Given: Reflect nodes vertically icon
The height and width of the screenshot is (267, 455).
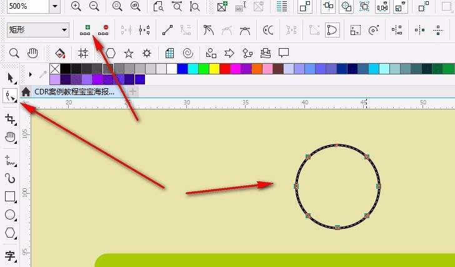Looking at the screenshot, I should tap(438, 30).
